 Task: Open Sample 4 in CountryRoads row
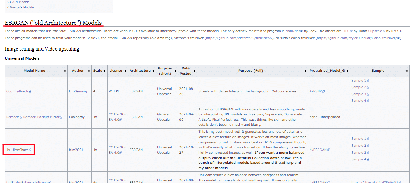360,101
